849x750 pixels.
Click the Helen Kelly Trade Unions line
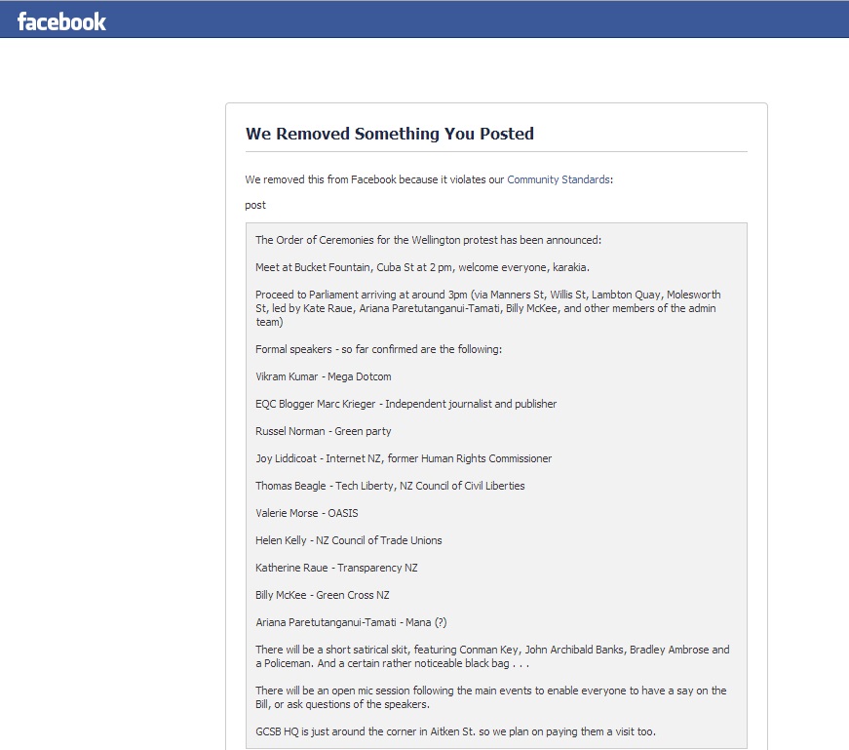[349, 540]
